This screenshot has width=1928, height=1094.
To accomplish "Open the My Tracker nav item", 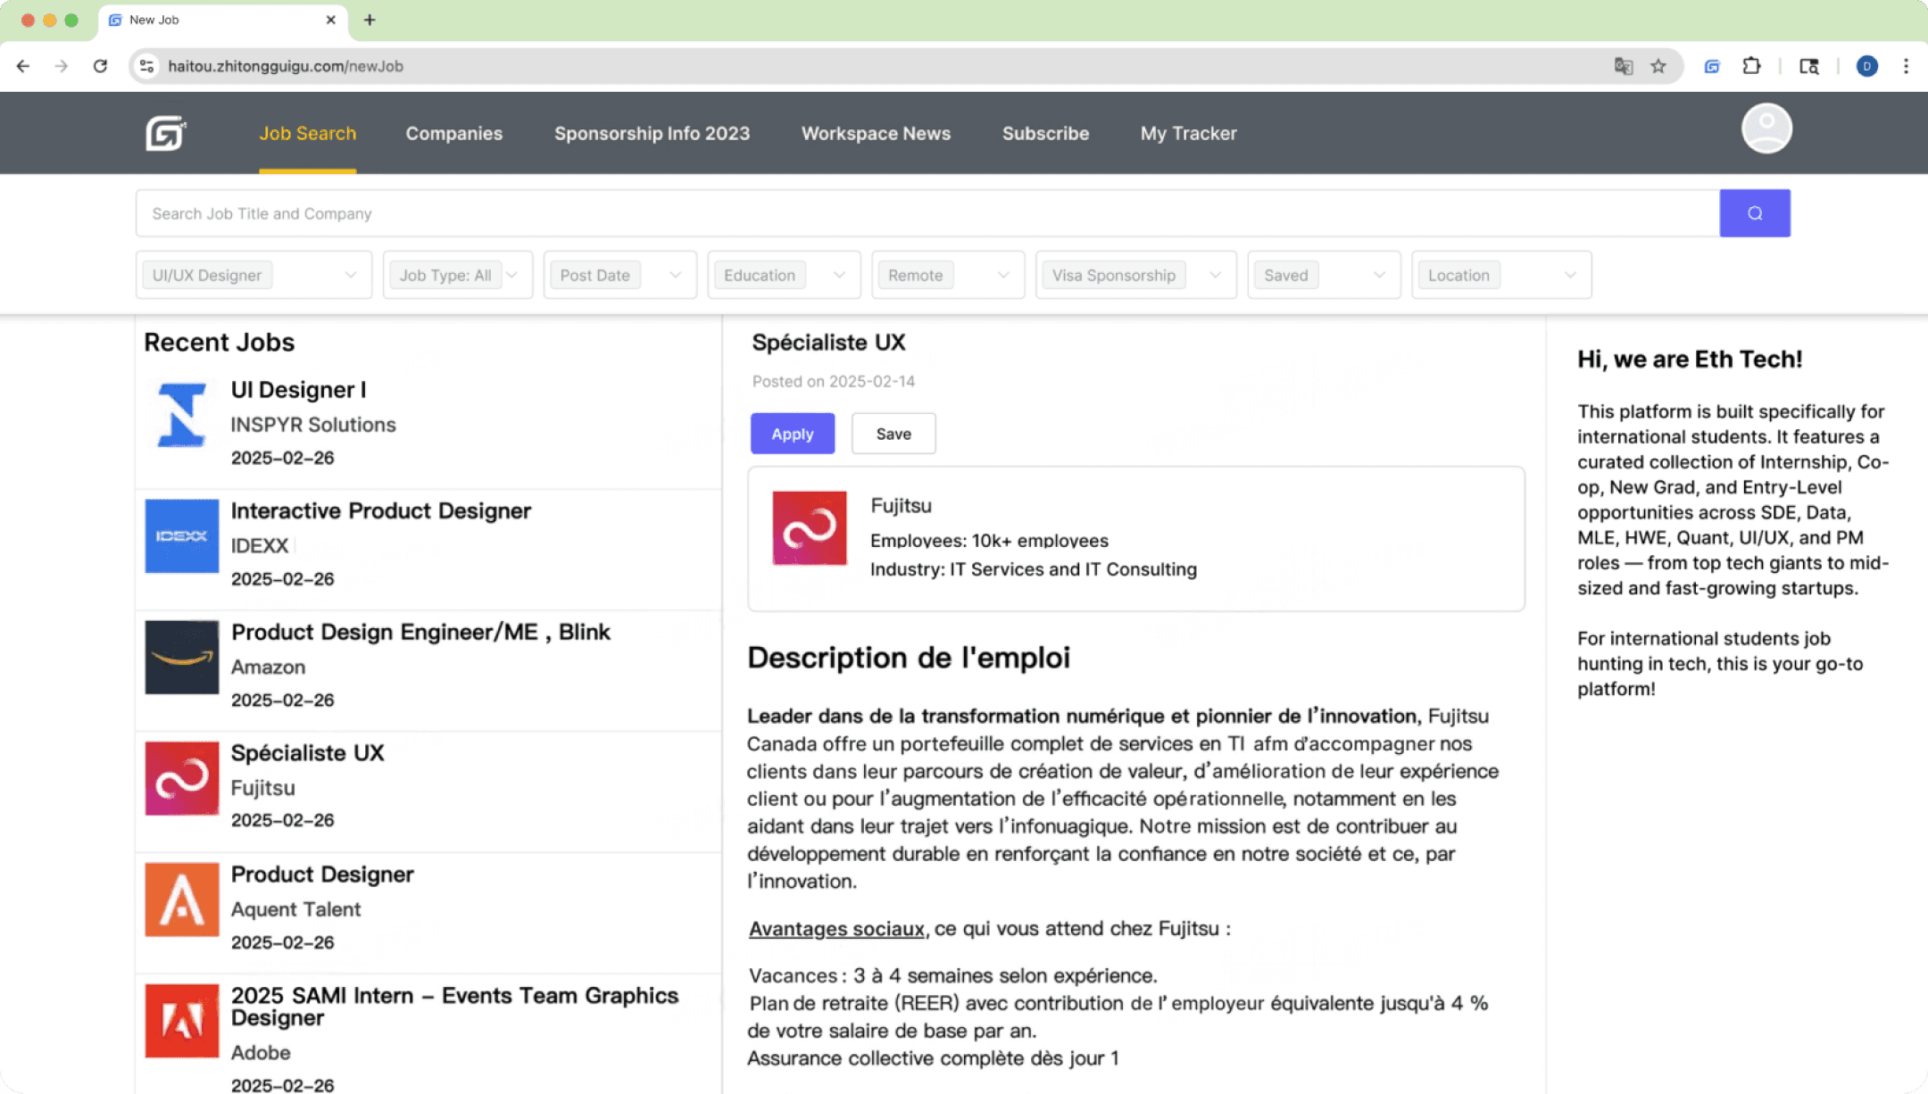I will [1188, 133].
